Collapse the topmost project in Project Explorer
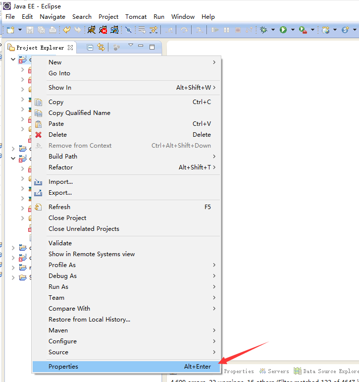The image size is (359, 382). (x=13, y=59)
